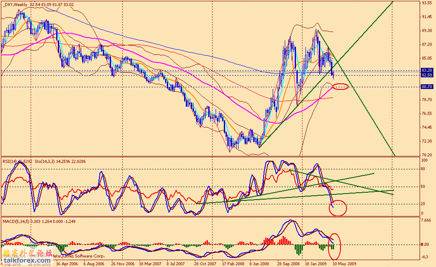Select the Sto(14,3,3) indicator label

tap(45, 161)
